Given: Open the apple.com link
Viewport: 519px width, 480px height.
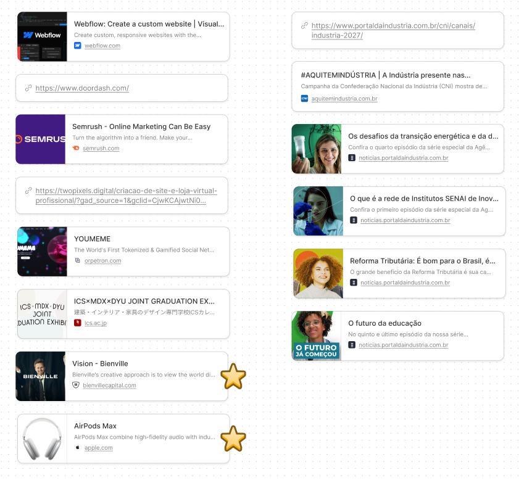Looking at the screenshot, I should (x=98, y=447).
